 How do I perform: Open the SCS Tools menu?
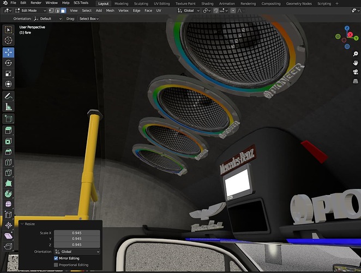click(81, 3)
